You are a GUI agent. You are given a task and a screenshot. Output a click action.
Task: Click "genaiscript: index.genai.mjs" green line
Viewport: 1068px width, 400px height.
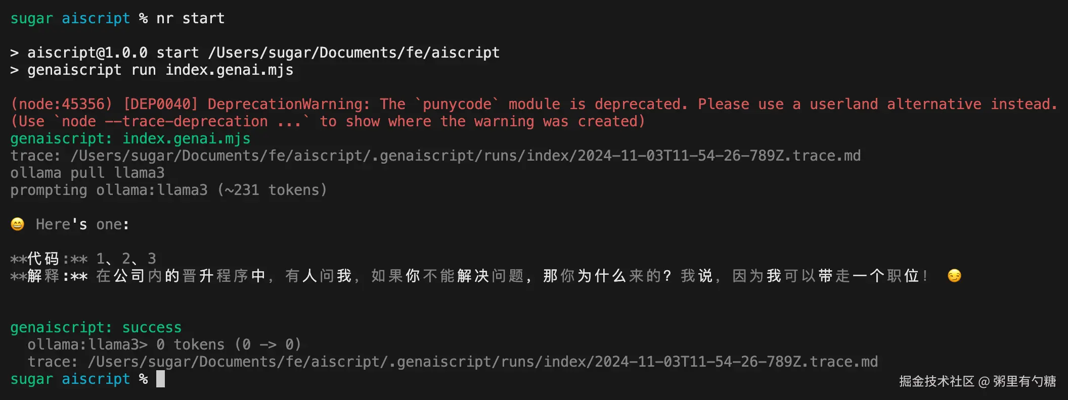click(130, 138)
